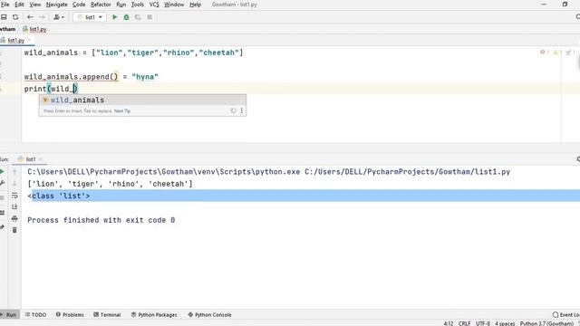Open the TODO tool window
Viewport: 580px width, 326px height.
[x=35, y=314]
